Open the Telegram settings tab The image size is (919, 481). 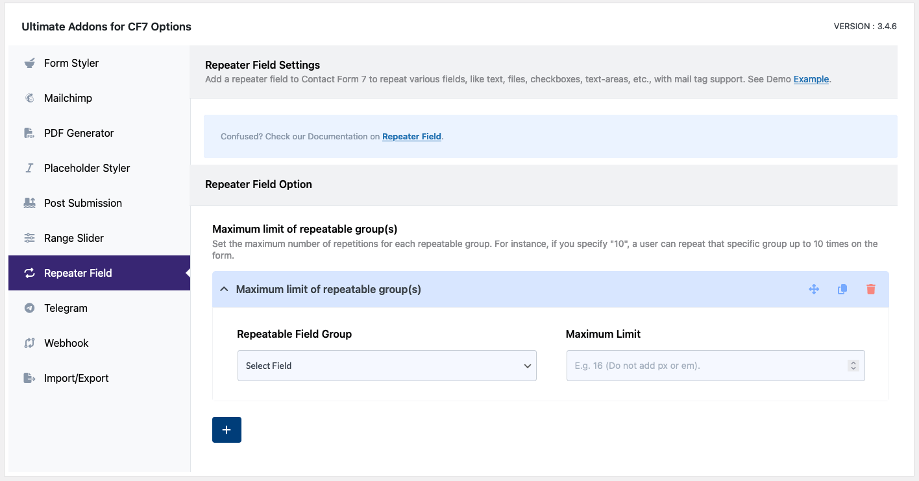click(x=99, y=308)
